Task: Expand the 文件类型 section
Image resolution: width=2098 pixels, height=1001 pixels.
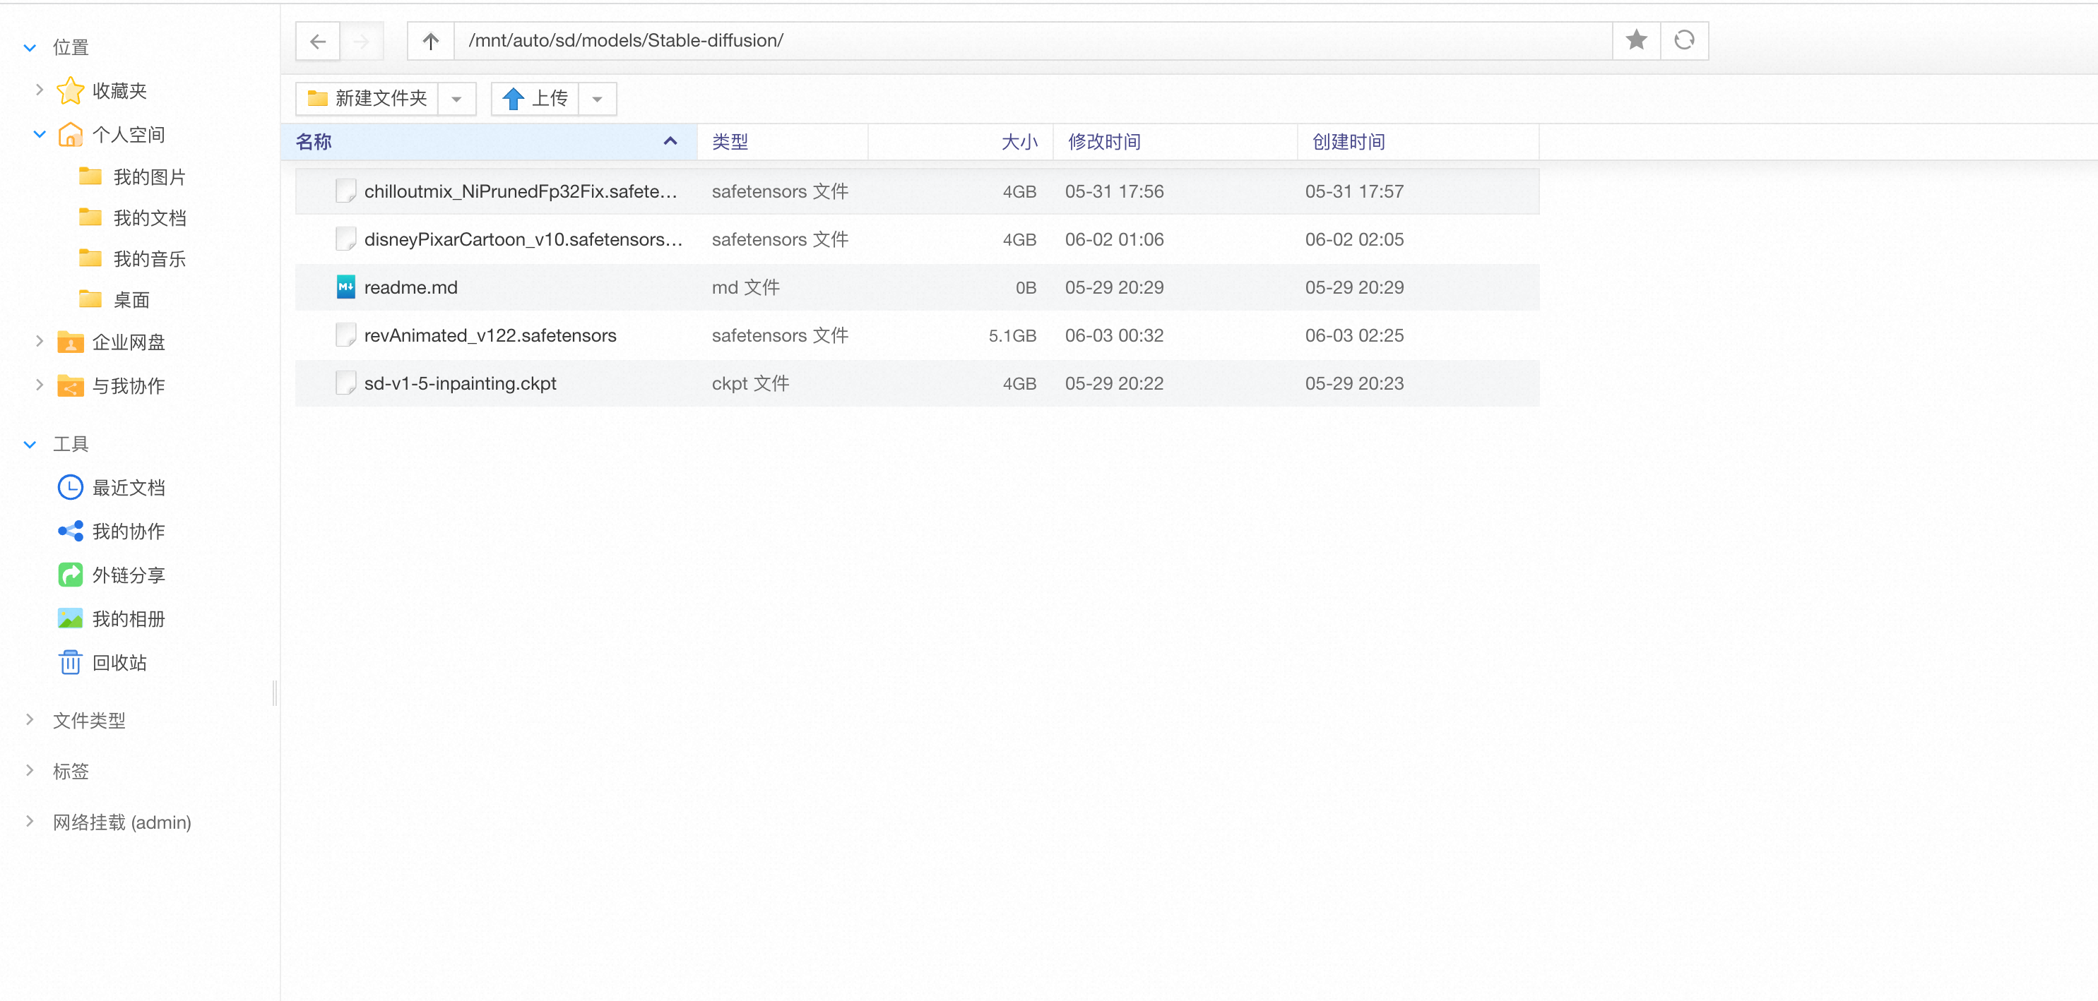Action: [x=30, y=719]
